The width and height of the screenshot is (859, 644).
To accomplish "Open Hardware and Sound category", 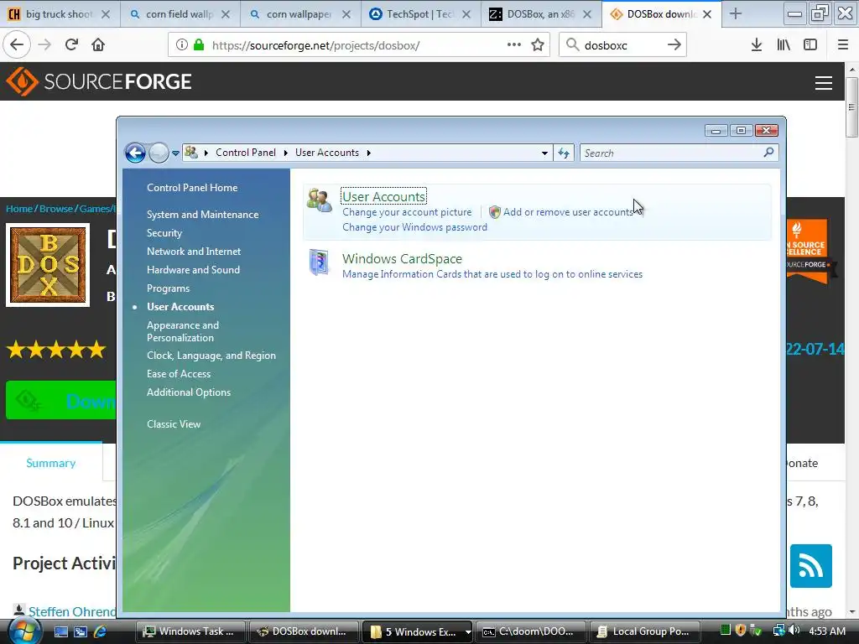I will click(x=194, y=270).
